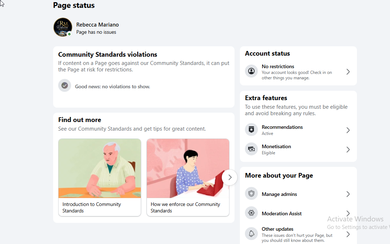Screen dimensions: 390x244
Task: Click the Other updates bell icon
Action: (x=251, y=234)
